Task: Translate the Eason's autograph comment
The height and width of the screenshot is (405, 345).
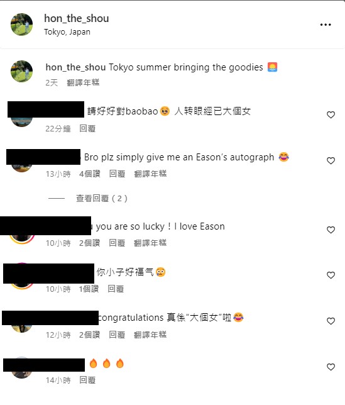Action: [x=150, y=174]
